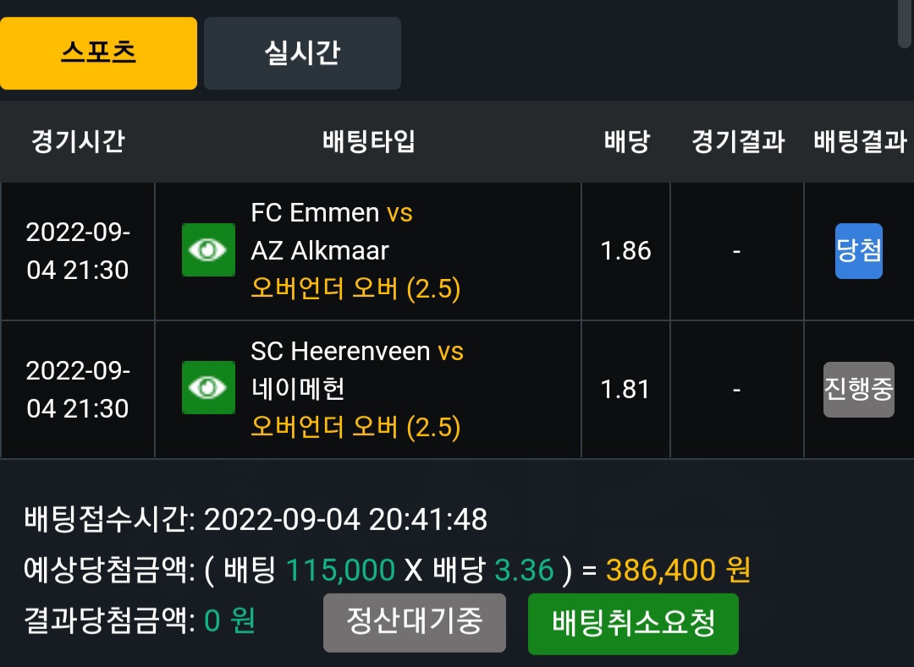This screenshot has width=914, height=667.
Task: Click the scrollbar at the top right
Action: pos(906,24)
